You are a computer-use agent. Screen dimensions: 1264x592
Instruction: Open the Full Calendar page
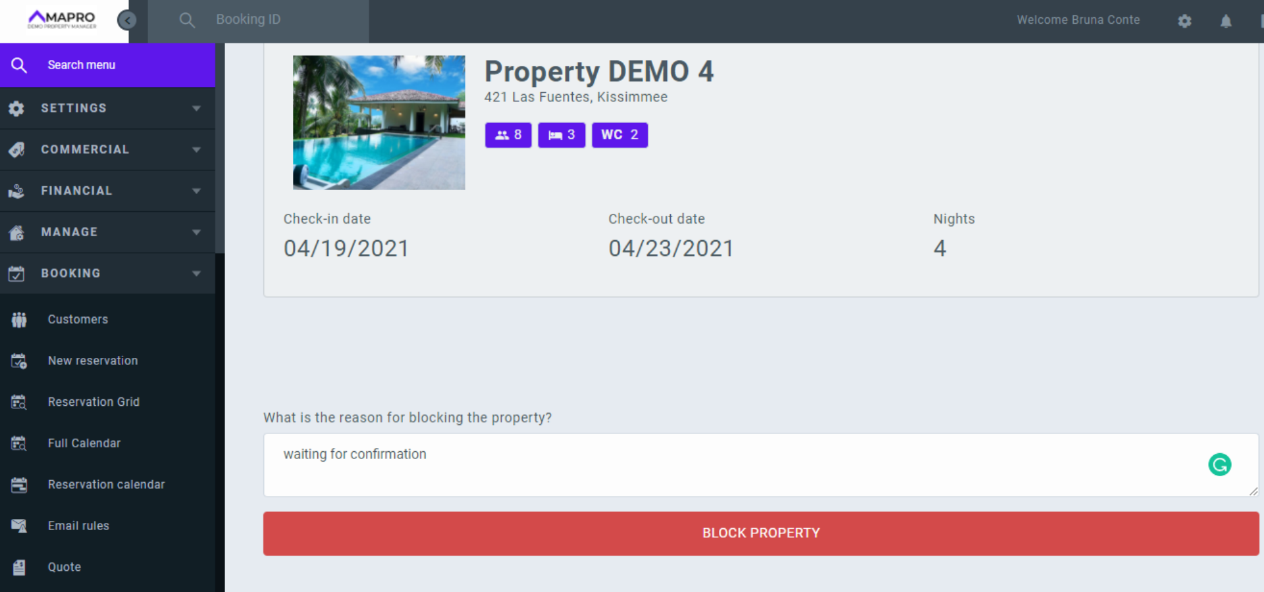point(84,443)
